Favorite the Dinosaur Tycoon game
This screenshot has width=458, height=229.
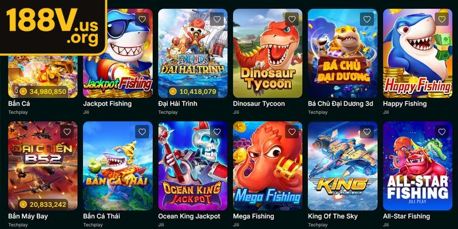click(x=292, y=19)
